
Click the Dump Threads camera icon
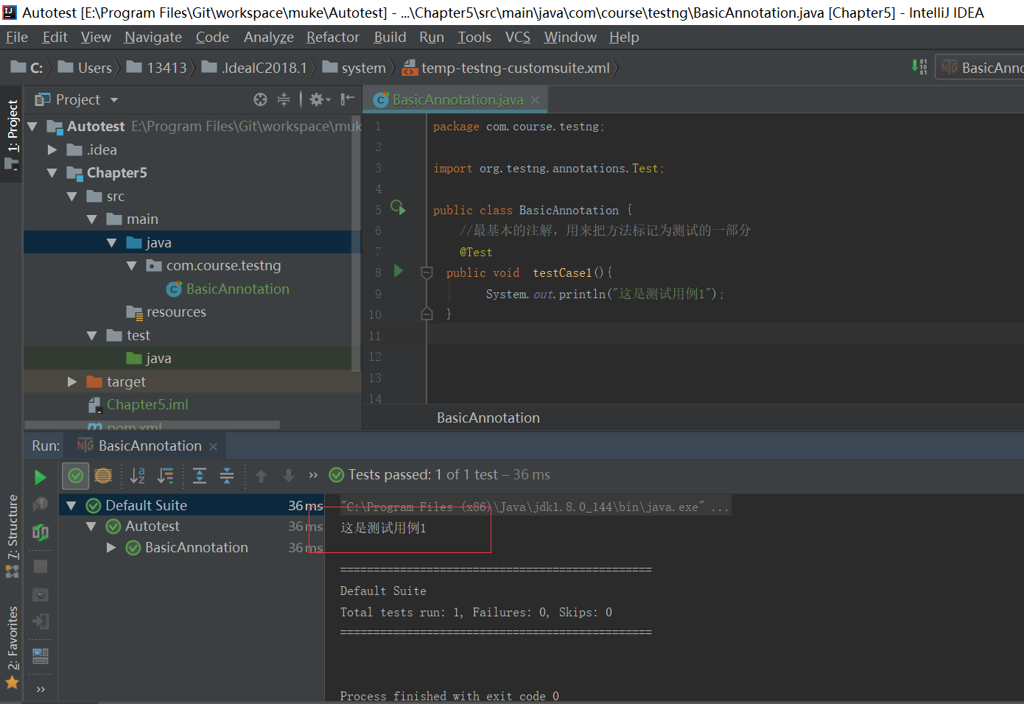[x=41, y=594]
